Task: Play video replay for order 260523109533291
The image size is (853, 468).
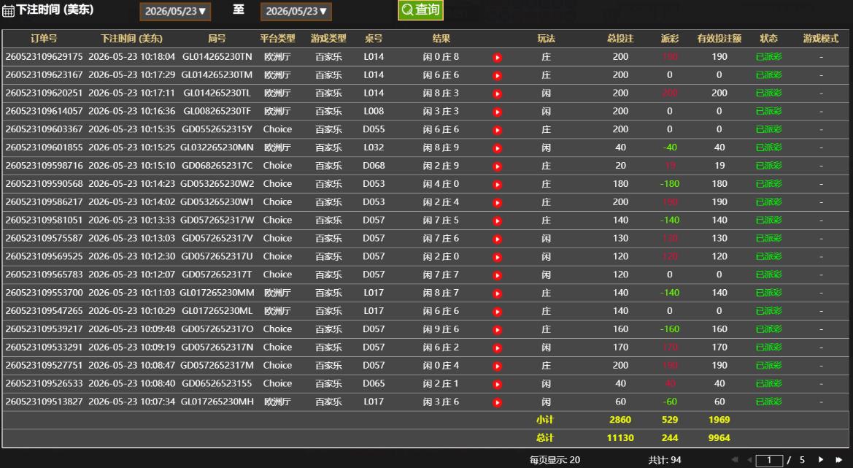Action: (x=497, y=348)
